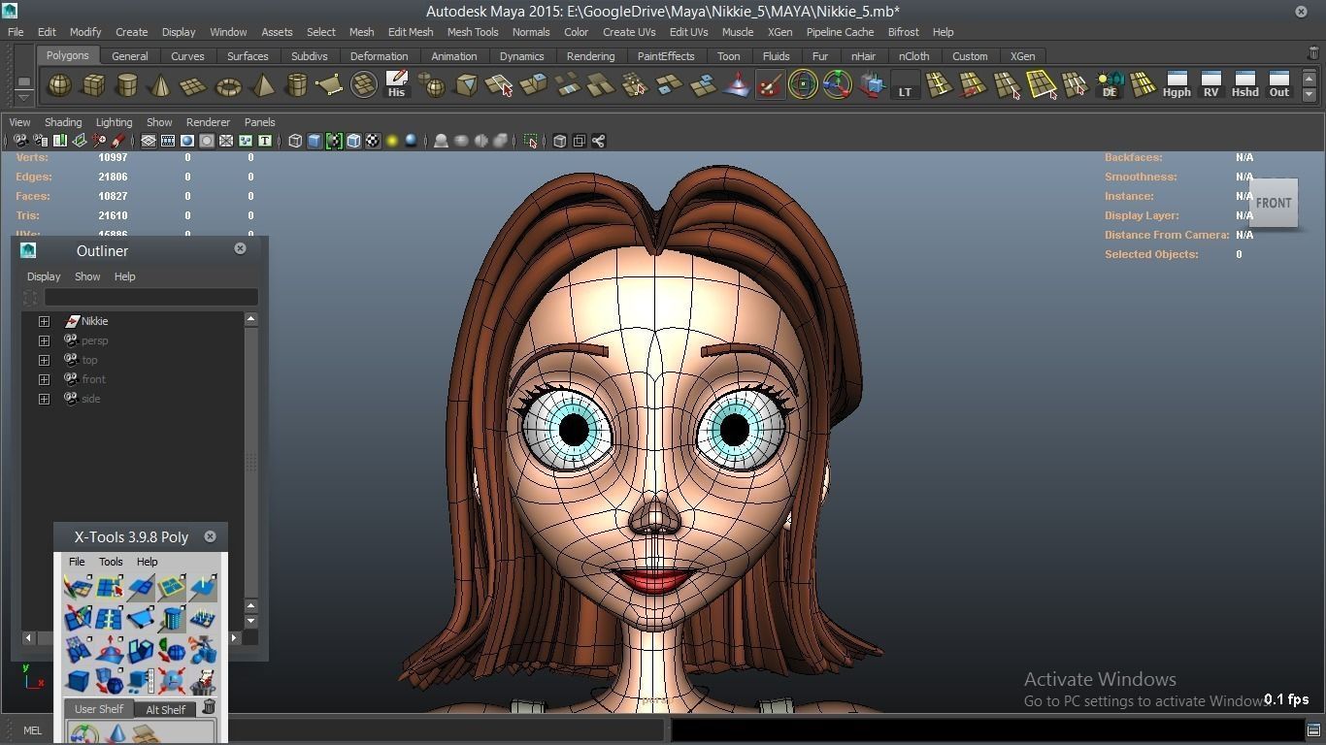This screenshot has height=745, width=1326.
Task: Open the Mesh Tools menu
Action: click(x=473, y=32)
